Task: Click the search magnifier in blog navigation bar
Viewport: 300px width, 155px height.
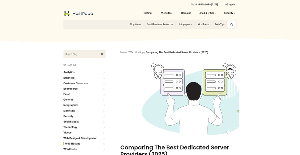Action: (x=232, y=24)
